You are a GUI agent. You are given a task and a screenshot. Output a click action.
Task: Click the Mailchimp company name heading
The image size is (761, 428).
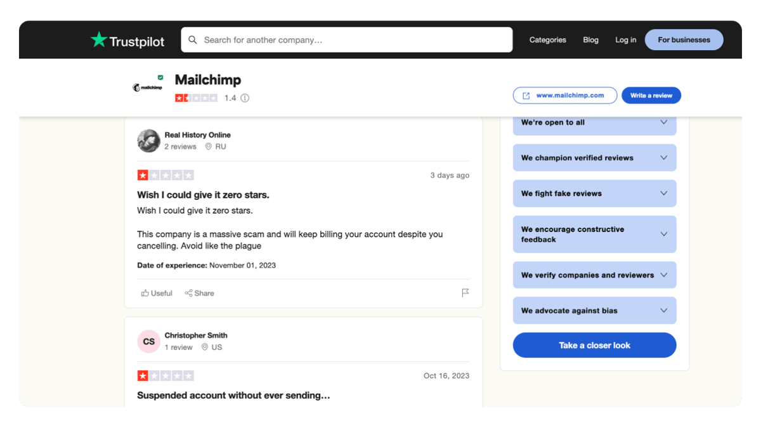pos(208,80)
